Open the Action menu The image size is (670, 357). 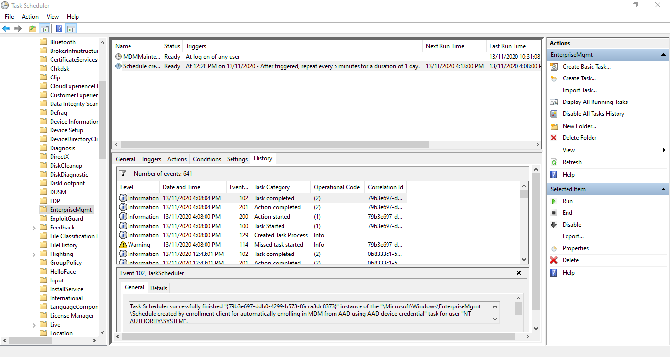coord(30,16)
